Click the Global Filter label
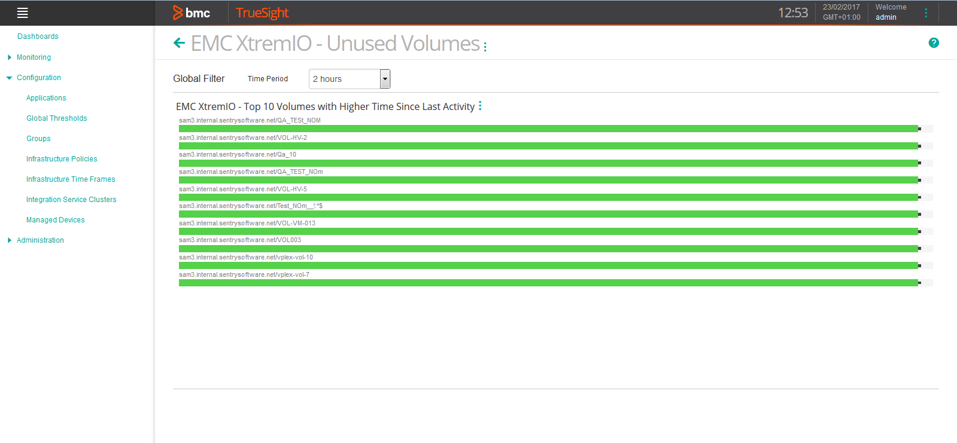 pyautogui.click(x=199, y=78)
